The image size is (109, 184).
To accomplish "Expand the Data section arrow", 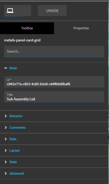I will (6, 139).
